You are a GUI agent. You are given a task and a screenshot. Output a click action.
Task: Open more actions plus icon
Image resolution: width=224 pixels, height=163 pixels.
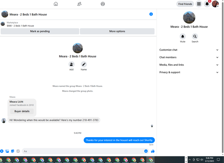coord(2,151)
